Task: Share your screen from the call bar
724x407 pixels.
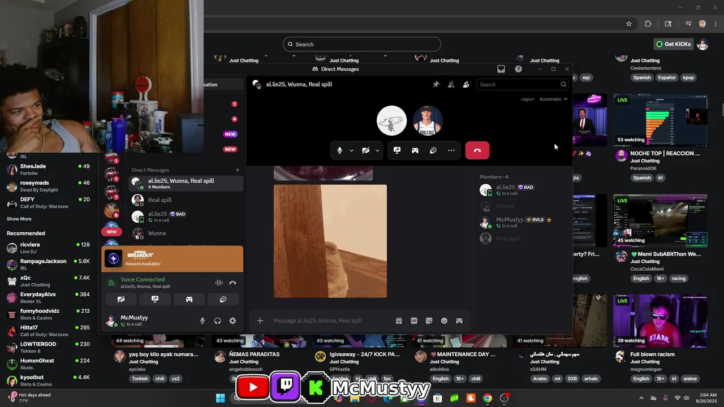Action: (x=397, y=150)
